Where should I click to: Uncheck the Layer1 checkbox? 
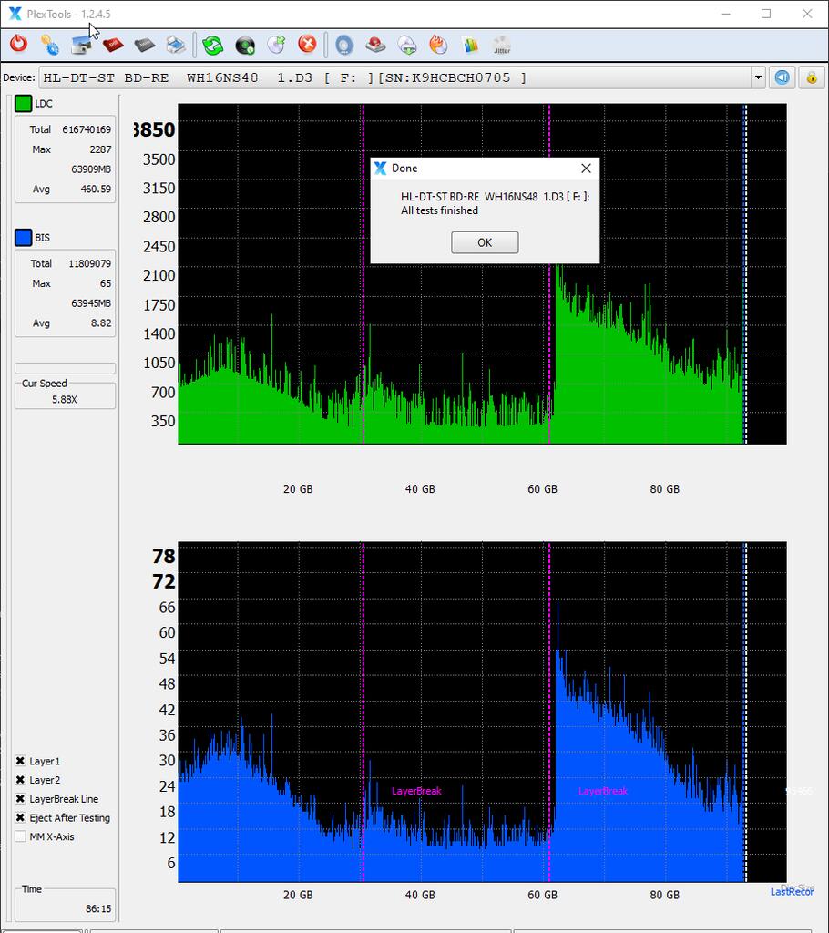(x=20, y=761)
